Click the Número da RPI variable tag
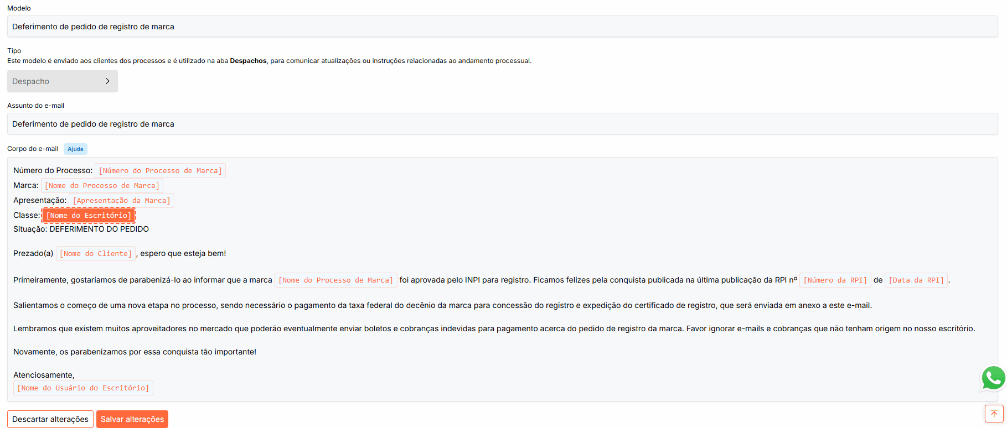This screenshot has height=428, width=1007. [x=835, y=280]
